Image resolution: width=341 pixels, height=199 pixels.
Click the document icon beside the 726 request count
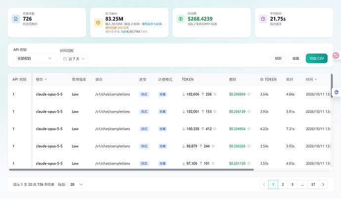16,19
